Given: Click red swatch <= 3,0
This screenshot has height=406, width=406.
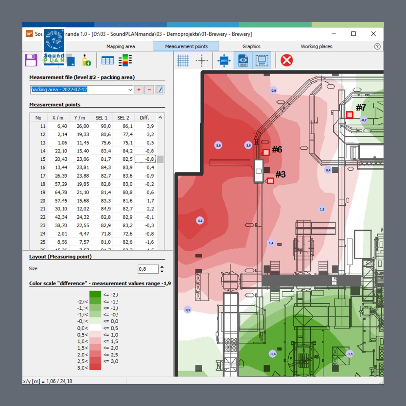Looking at the screenshot, I should coord(95,361).
